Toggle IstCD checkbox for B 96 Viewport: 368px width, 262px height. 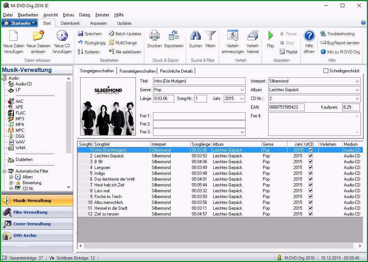pyautogui.click(x=310, y=162)
